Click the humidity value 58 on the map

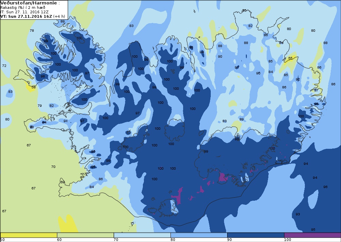(33, 87)
